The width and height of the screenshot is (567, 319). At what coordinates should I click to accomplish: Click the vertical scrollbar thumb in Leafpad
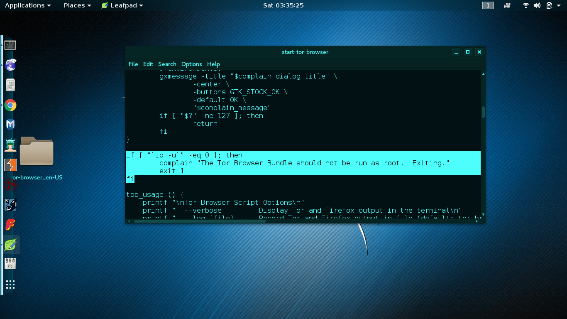pyautogui.click(x=483, y=112)
